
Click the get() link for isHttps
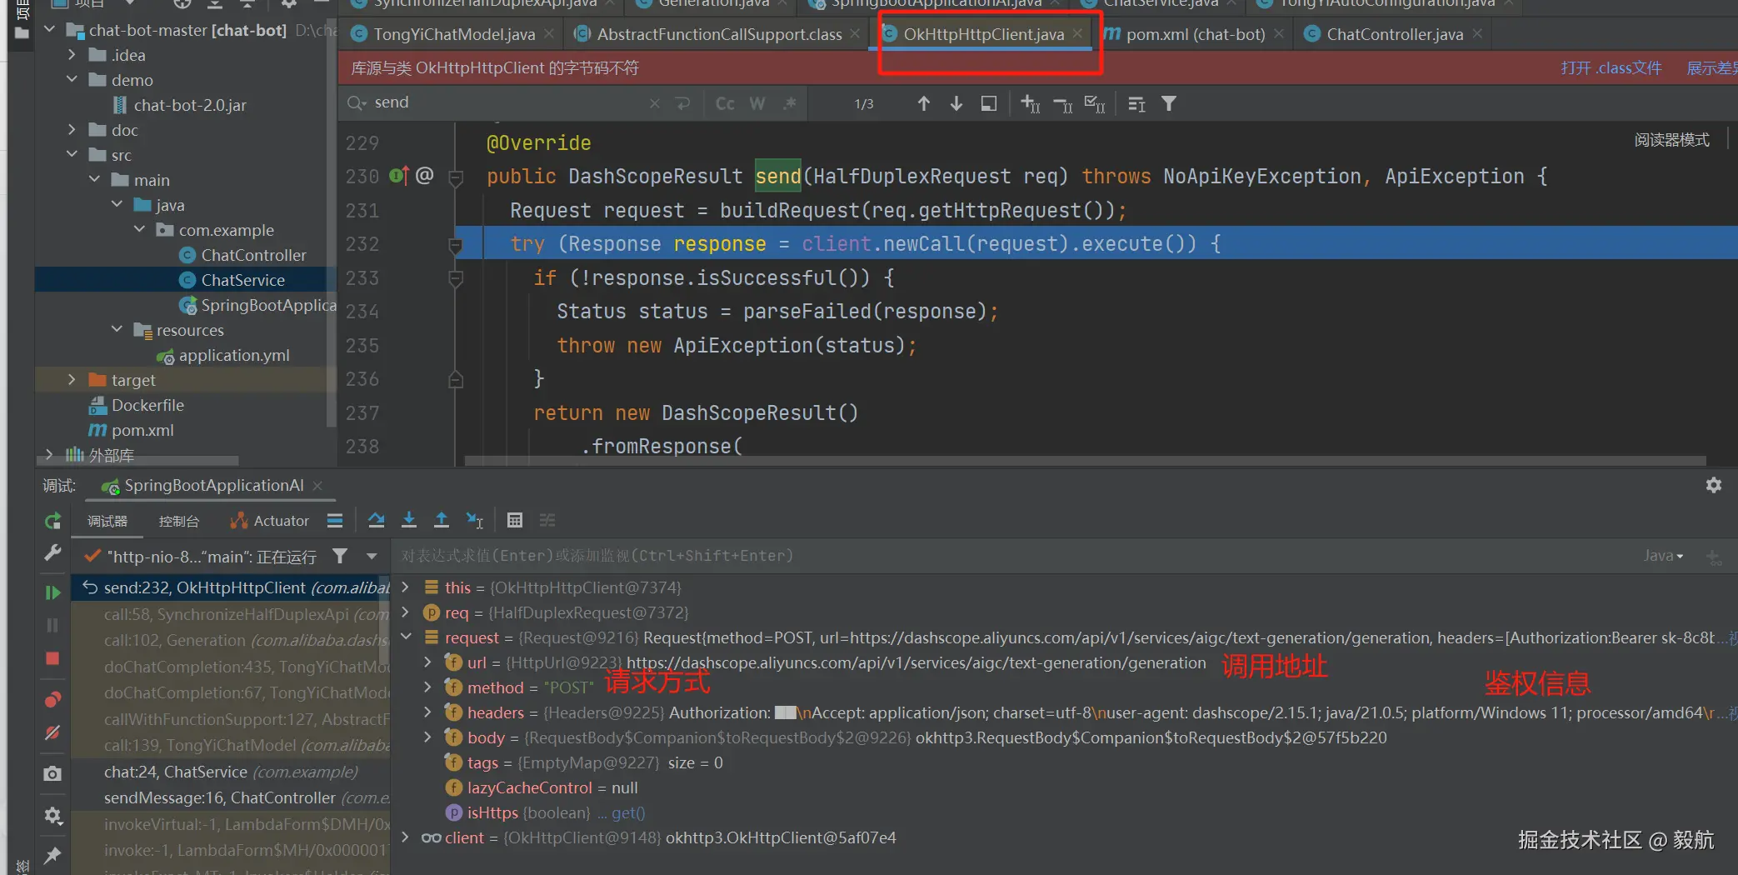[x=628, y=812]
